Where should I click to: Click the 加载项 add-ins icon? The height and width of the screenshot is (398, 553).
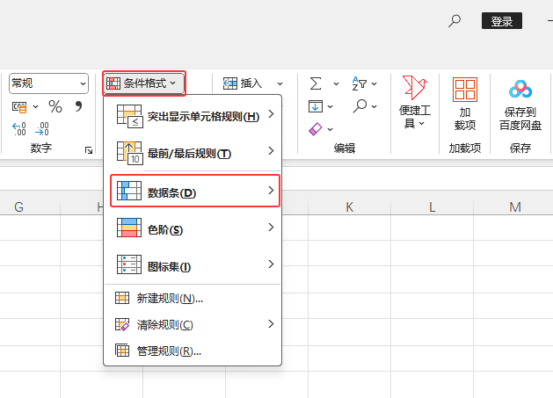[464, 90]
